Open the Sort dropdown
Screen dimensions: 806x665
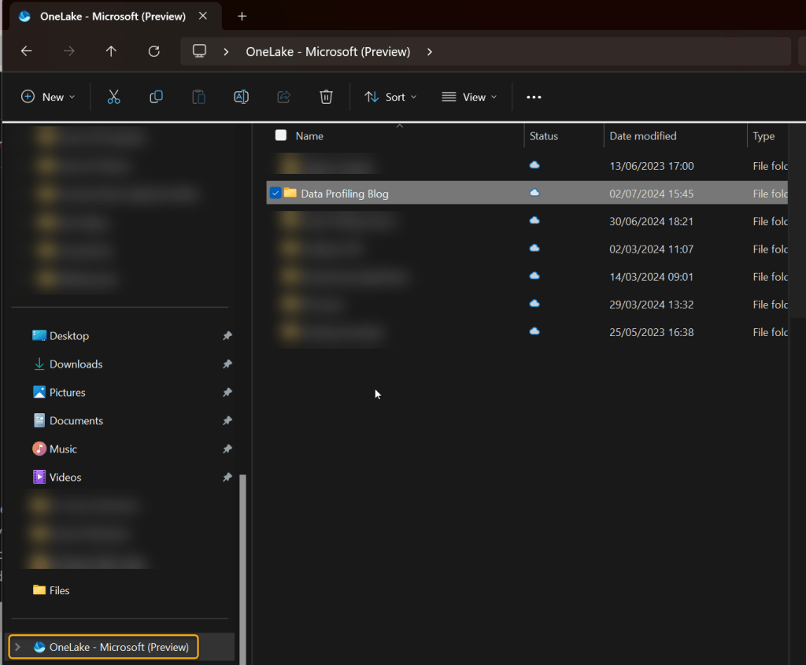pos(390,97)
